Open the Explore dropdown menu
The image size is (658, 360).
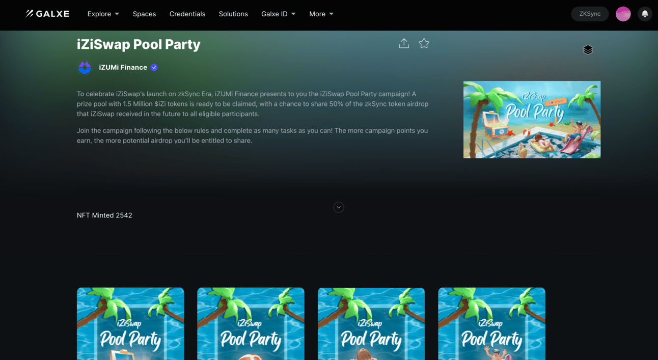103,14
